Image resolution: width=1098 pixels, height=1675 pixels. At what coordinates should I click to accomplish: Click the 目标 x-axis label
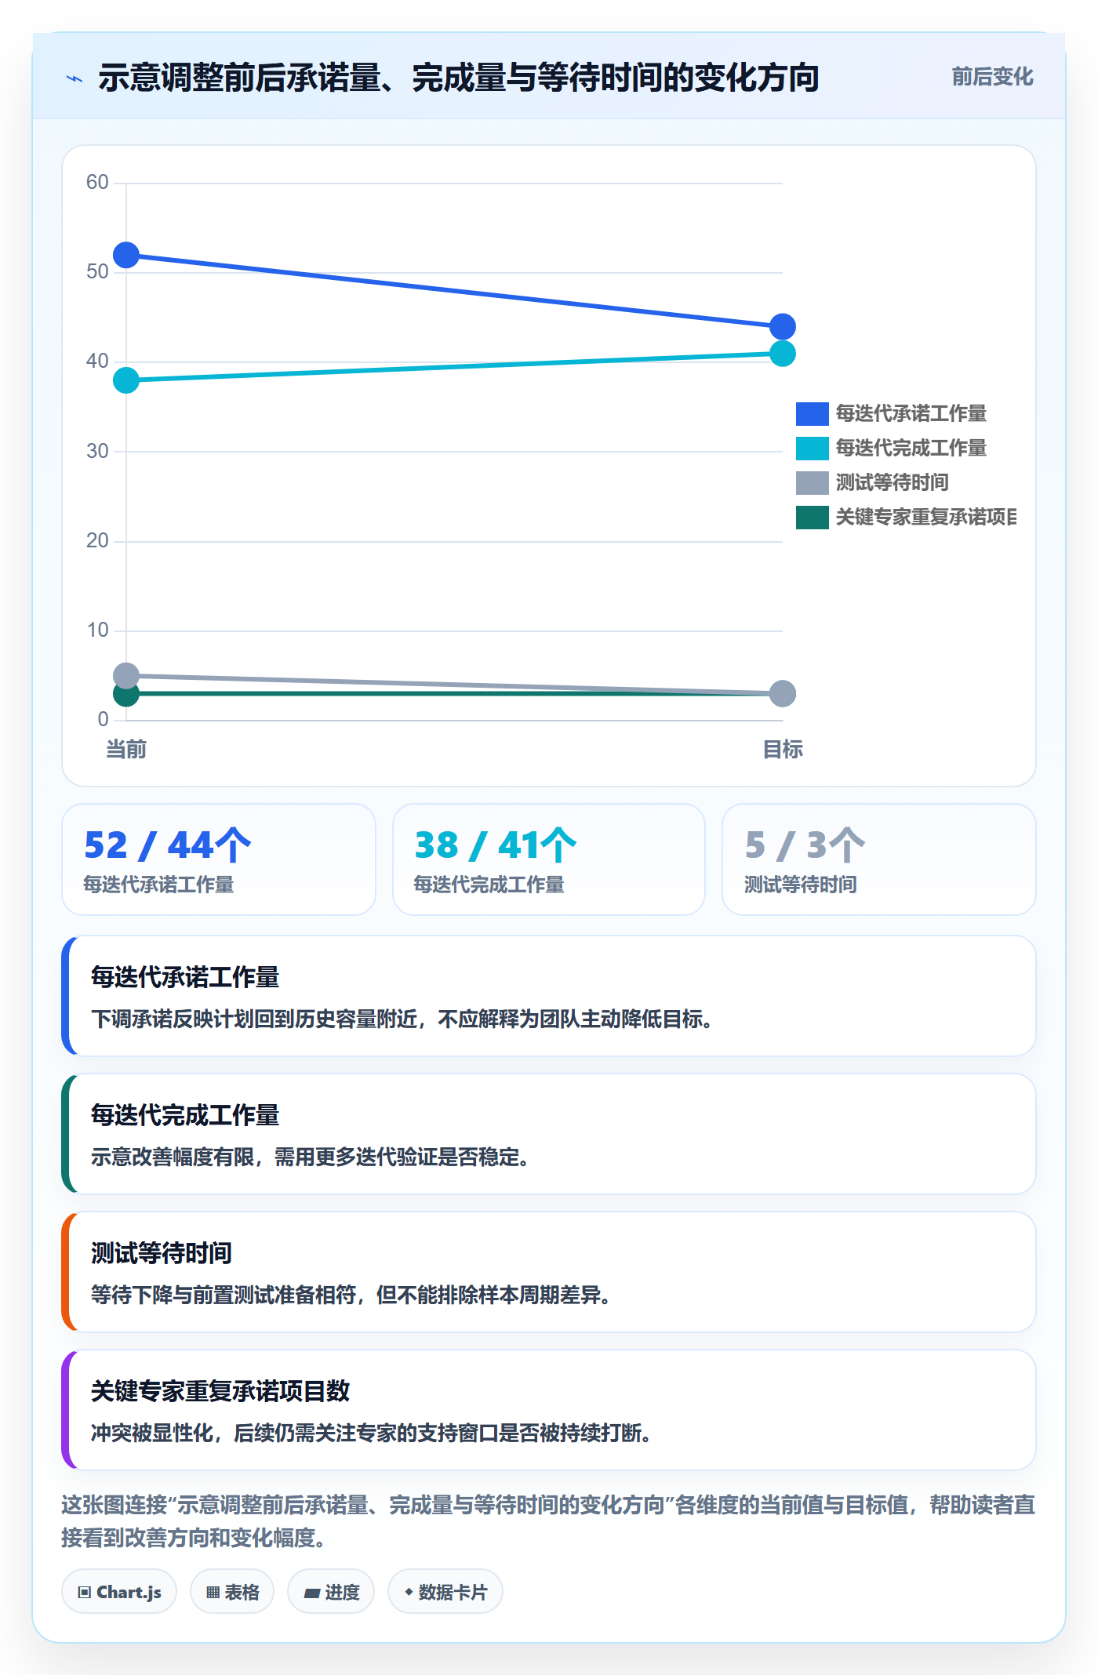(783, 749)
